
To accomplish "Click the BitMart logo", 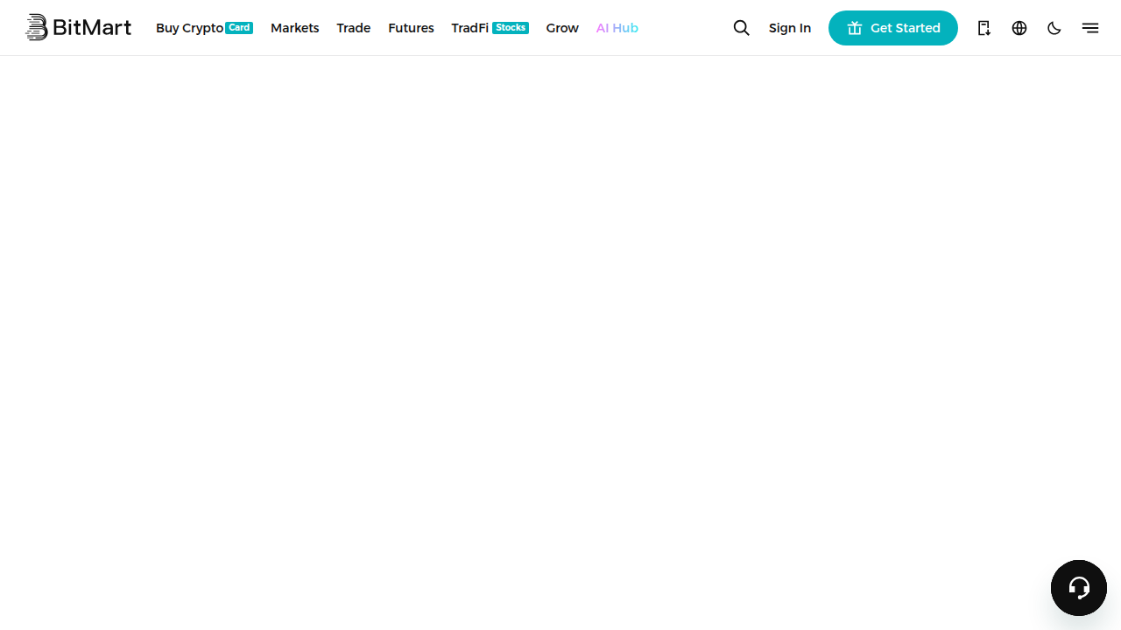I will 79,28.
